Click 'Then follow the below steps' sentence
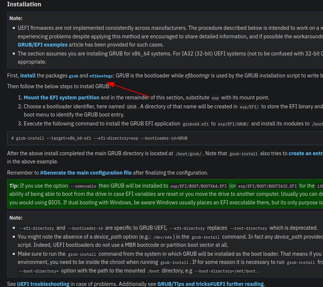Image resolution: width=323 pixels, height=287 pixels. click(x=59, y=86)
